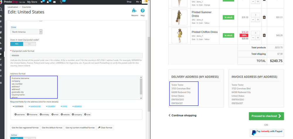
Task: Add the firstname required field
Action: (x=32, y=114)
